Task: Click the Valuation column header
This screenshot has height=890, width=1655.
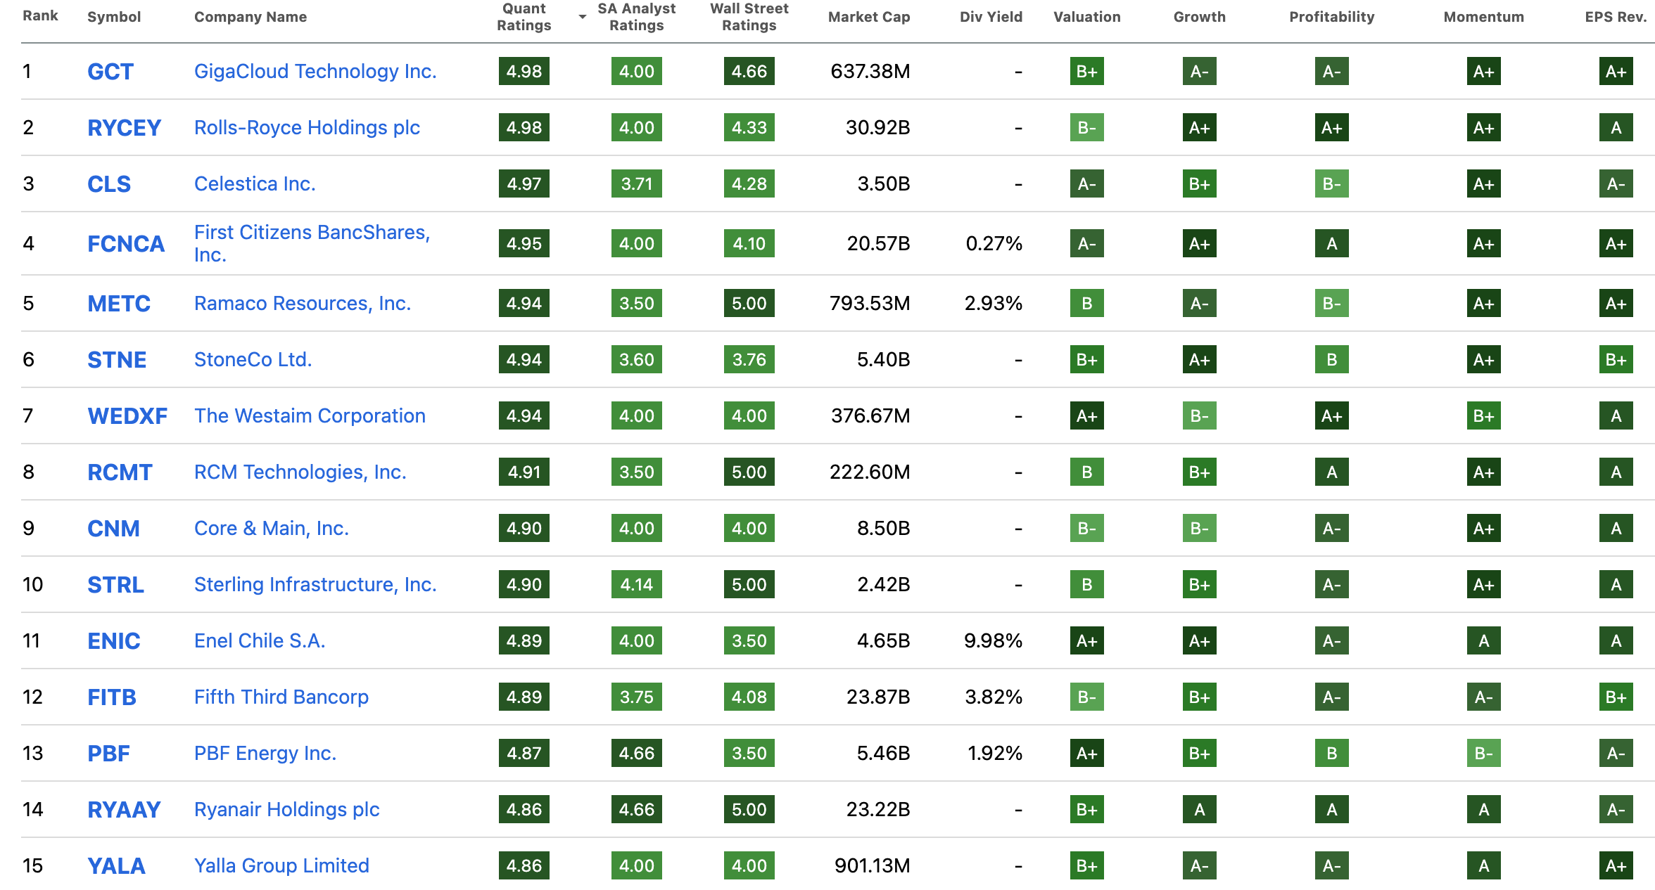Action: [x=1086, y=17]
